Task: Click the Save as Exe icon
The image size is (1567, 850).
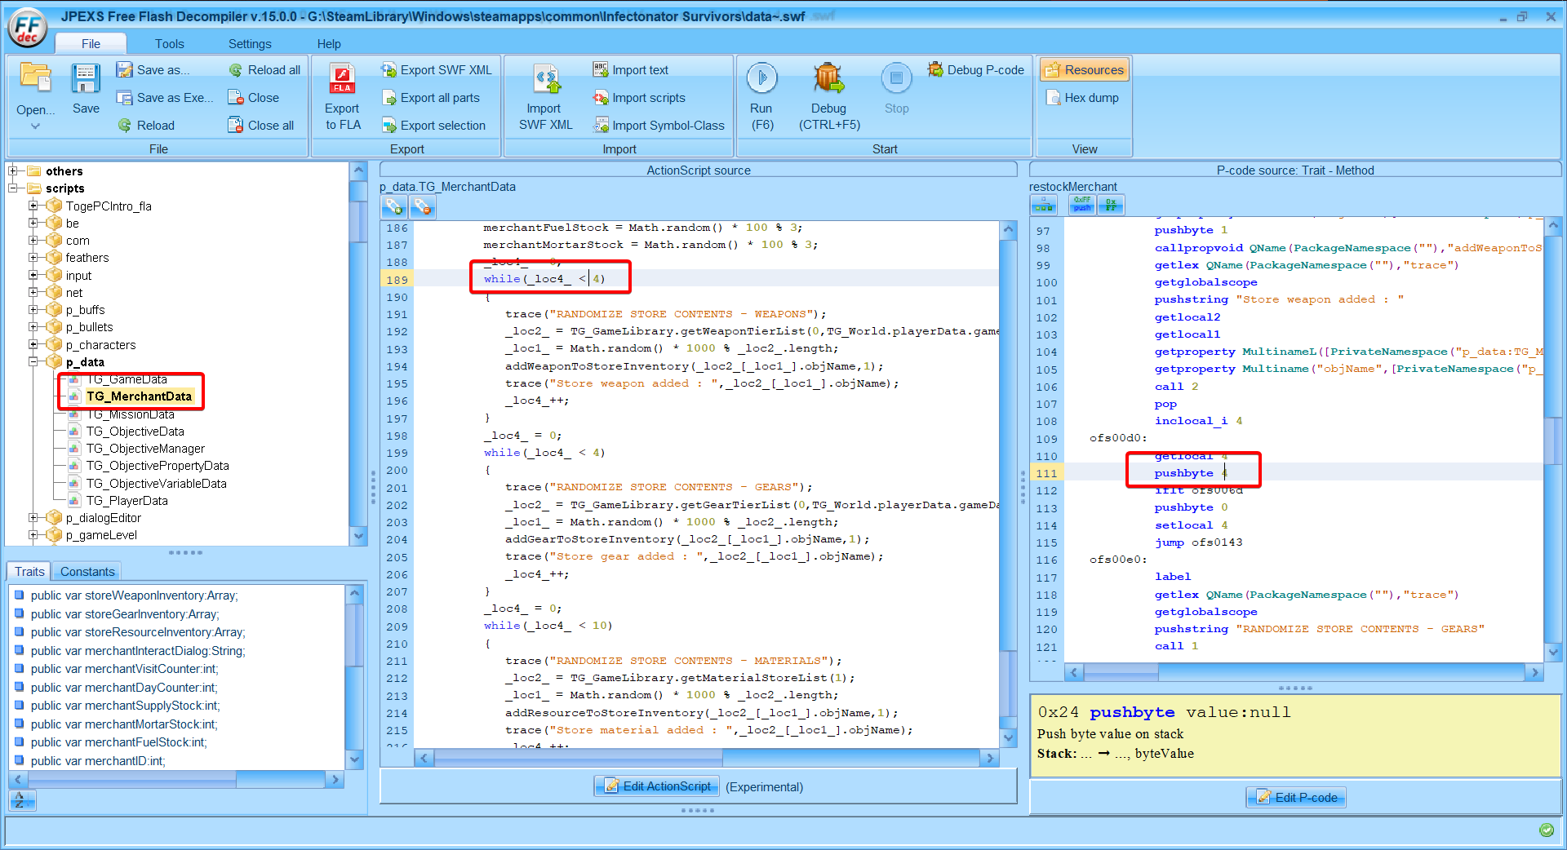Action: click(x=124, y=98)
